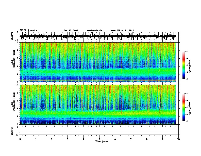Viewport: 201px width, 156px height.
Task: Click the "Time (min)" axis label
Action: (102, 141)
